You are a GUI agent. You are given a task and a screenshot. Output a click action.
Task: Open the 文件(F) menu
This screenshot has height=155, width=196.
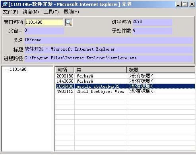10,12
